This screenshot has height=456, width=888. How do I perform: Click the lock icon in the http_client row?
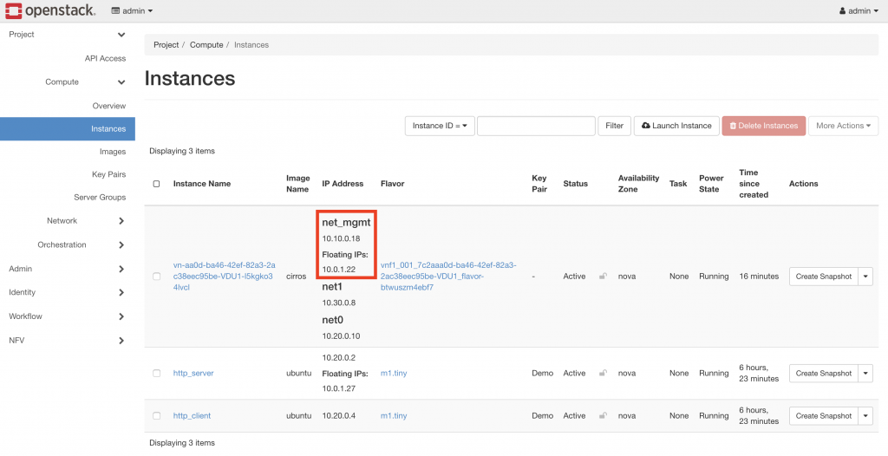click(x=603, y=416)
